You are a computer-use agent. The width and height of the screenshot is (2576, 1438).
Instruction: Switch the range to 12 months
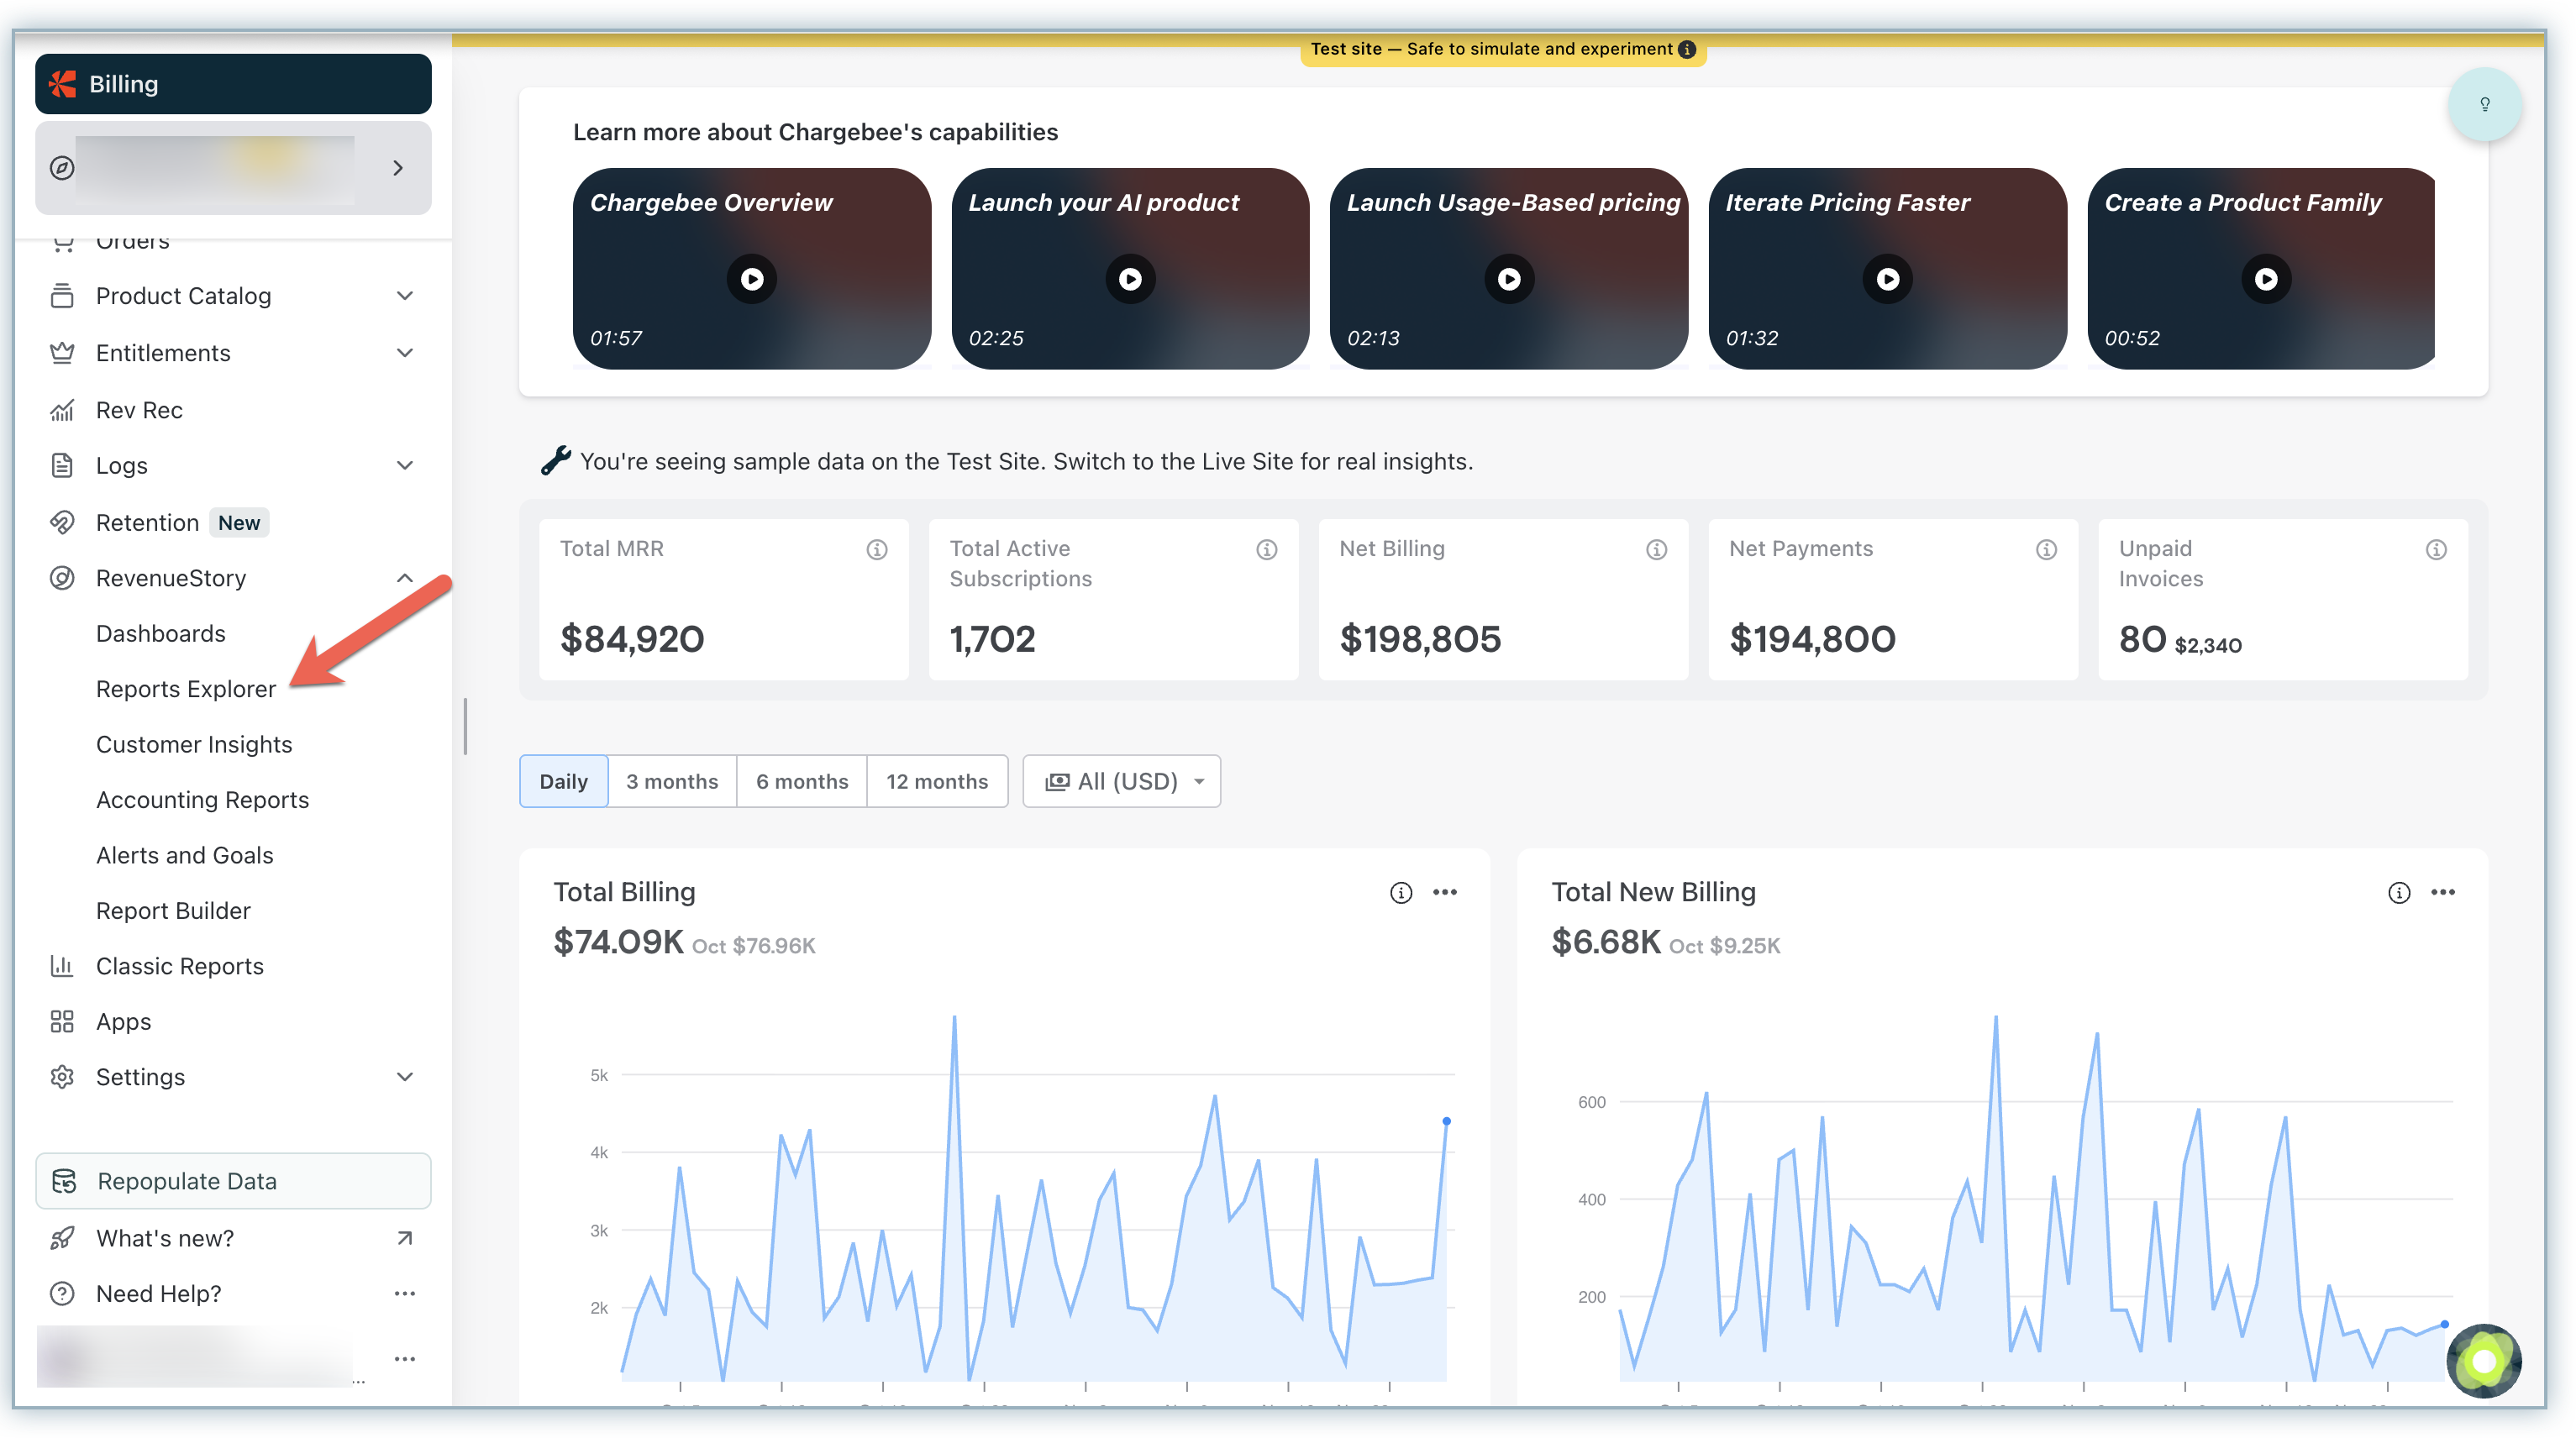[936, 781]
